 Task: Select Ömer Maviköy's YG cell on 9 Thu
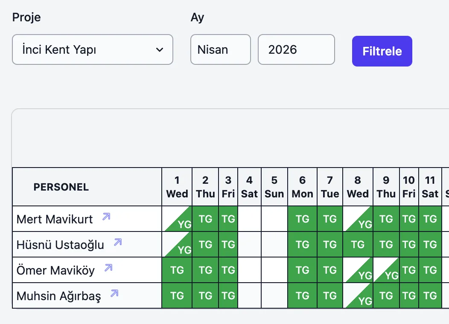click(x=386, y=270)
